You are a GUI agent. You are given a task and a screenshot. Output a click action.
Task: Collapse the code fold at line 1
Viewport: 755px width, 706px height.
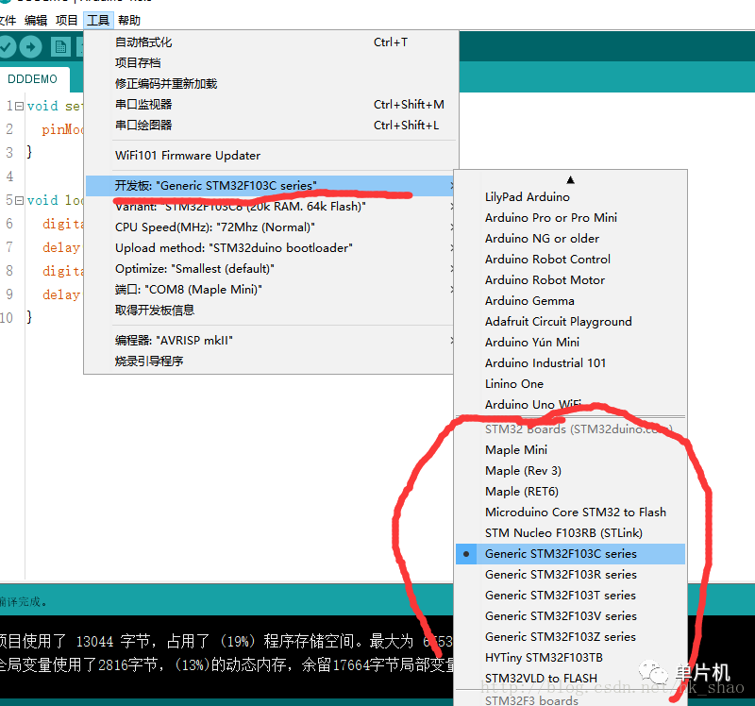point(19,106)
